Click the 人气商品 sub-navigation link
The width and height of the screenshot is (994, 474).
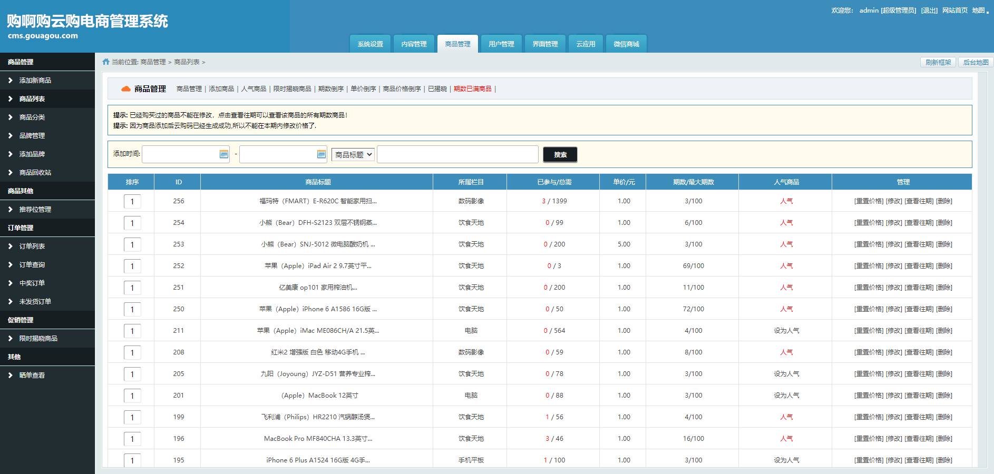(x=254, y=89)
